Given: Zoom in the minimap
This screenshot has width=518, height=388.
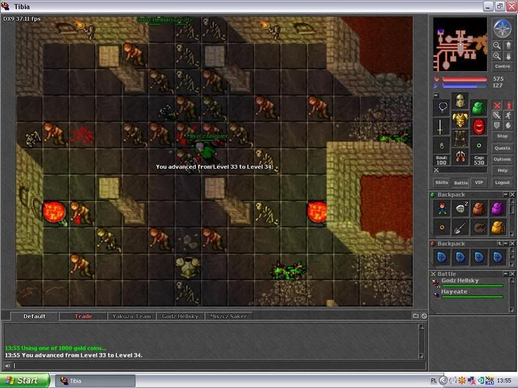Looking at the screenshot, I should pyautogui.click(x=497, y=56).
